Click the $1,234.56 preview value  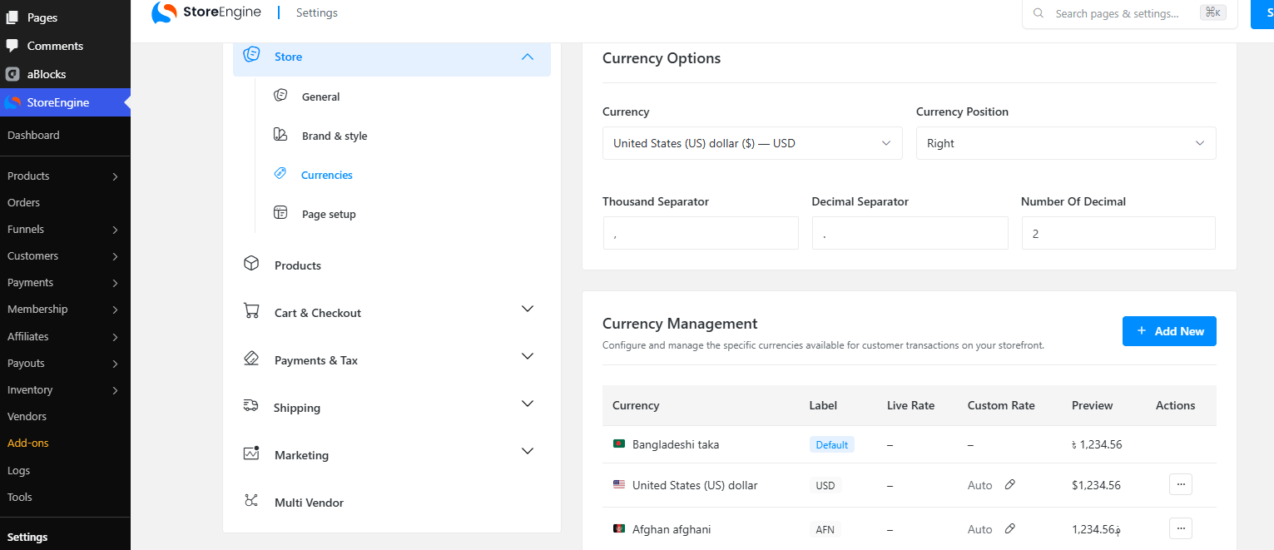[x=1096, y=485]
